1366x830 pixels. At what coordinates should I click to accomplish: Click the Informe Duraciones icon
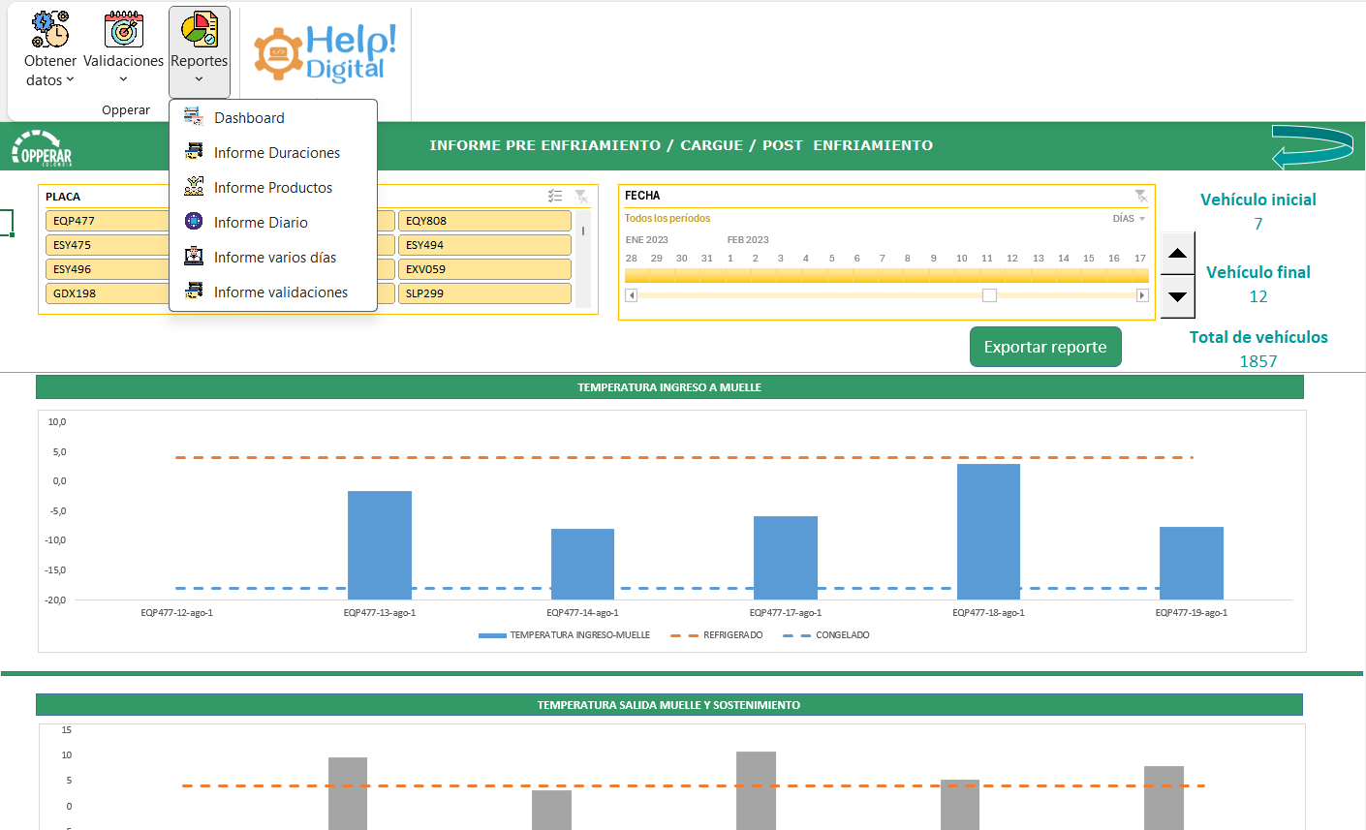(194, 152)
